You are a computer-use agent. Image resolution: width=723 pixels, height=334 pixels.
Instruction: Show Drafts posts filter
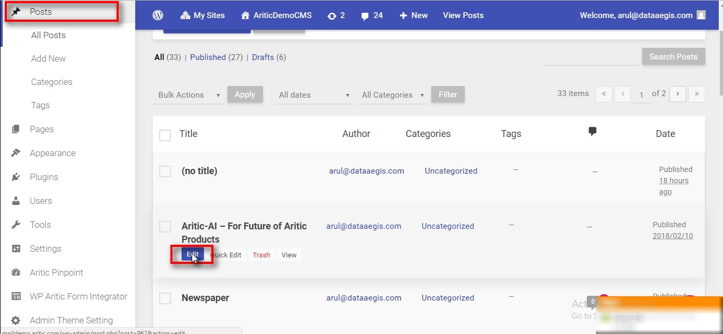point(263,57)
